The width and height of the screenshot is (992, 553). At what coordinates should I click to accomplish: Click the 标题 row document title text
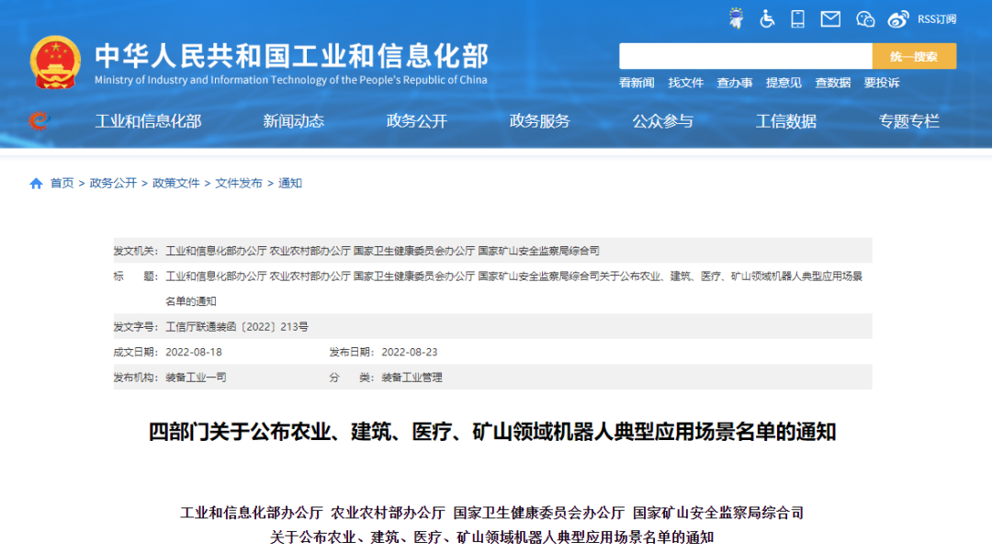click(513, 288)
